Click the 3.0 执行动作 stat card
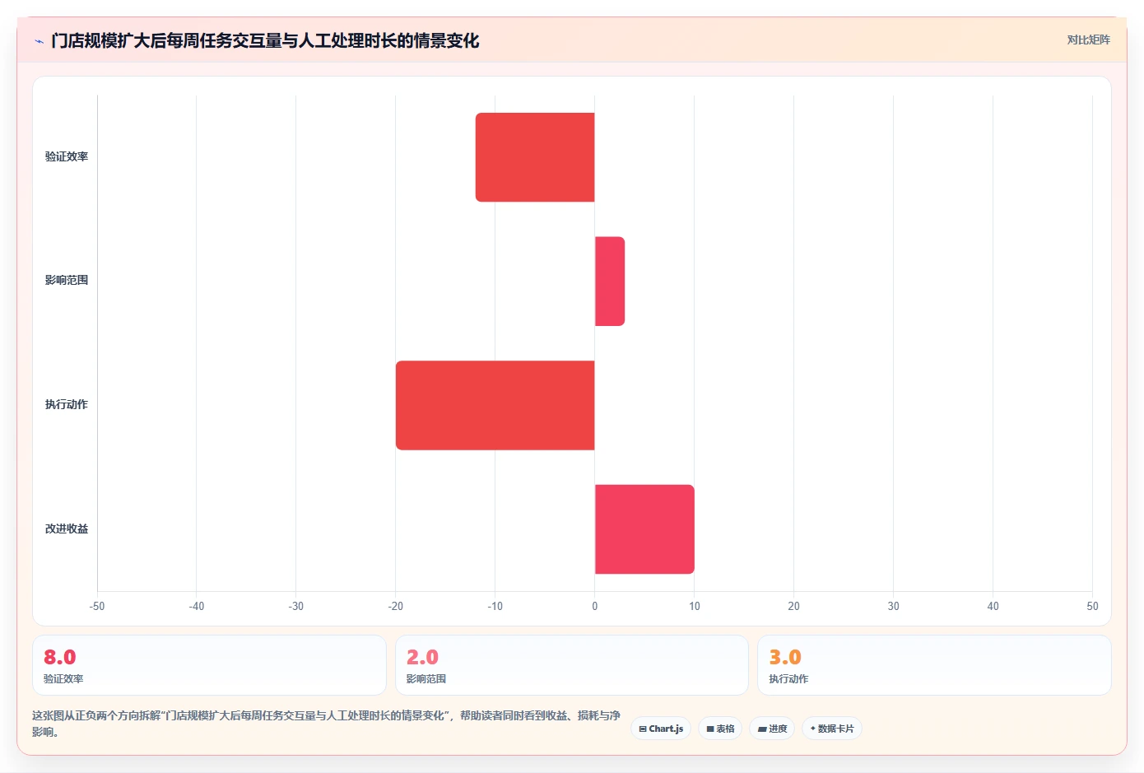This screenshot has width=1144, height=773. [934, 665]
